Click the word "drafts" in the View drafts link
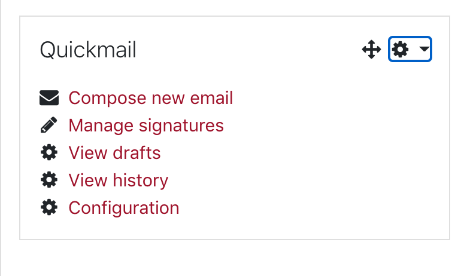 (137, 153)
